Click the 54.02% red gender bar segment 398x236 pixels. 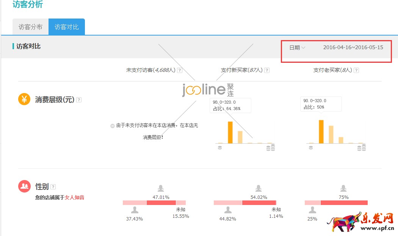tap(259, 203)
